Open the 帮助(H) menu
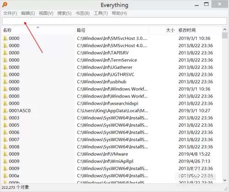229x192 pixels. (120, 13)
